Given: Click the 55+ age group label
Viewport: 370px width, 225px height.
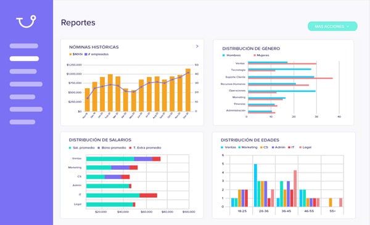Looking at the screenshot, I should click(x=332, y=211).
